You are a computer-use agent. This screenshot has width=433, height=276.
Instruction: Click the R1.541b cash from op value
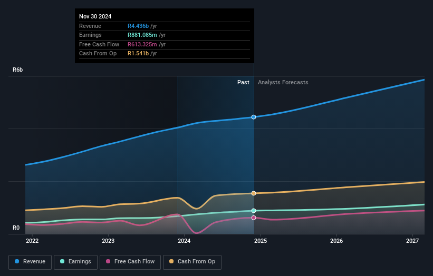pyautogui.click(x=138, y=54)
